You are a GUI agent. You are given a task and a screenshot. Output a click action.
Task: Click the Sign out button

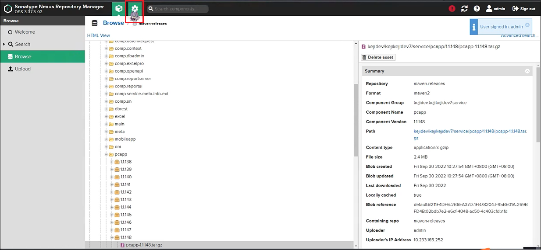(x=524, y=9)
